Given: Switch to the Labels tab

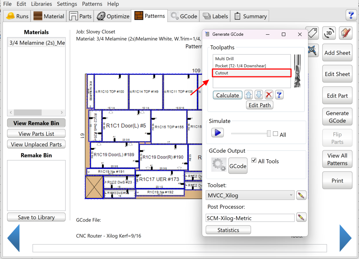Looking at the screenshot, I should (215, 16).
